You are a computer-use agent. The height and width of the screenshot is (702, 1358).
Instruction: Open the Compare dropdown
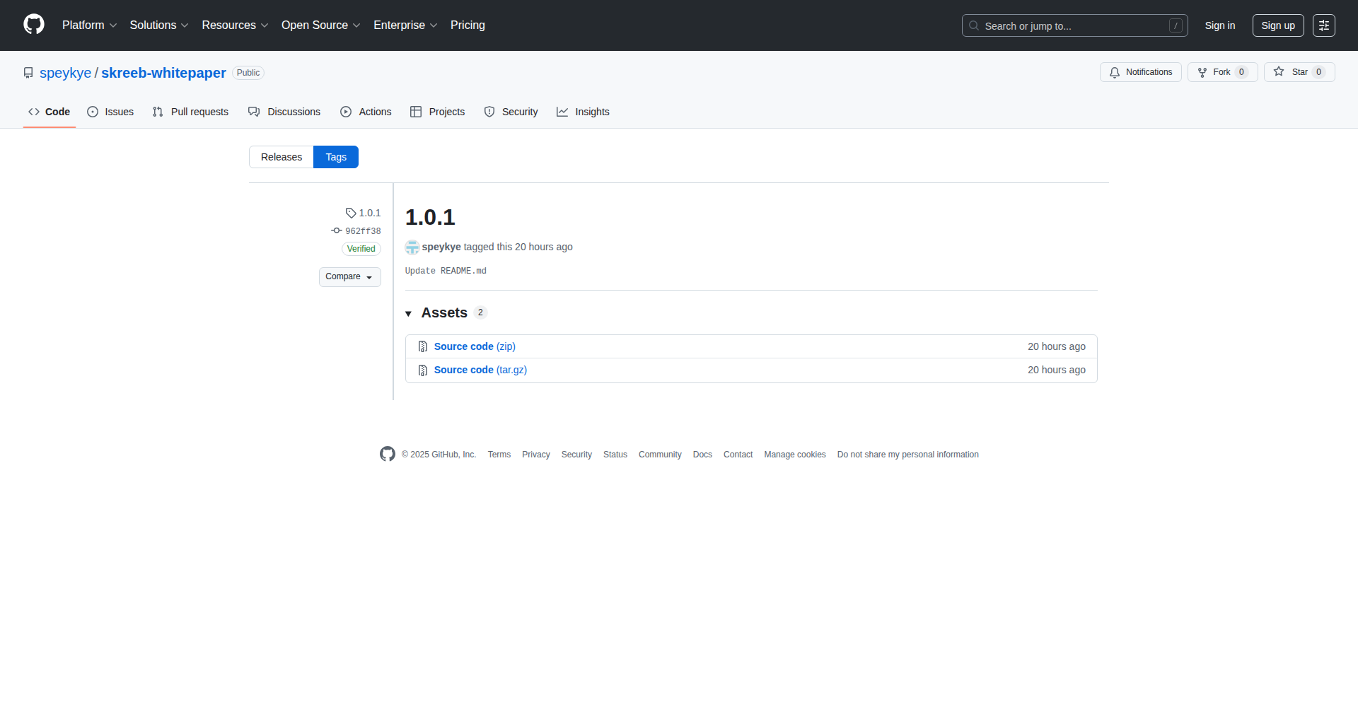tap(349, 277)
